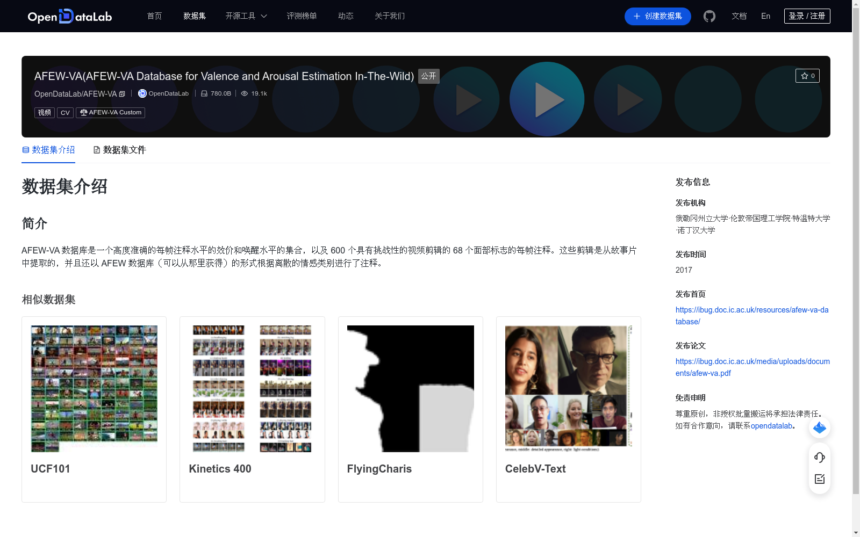
Task: Click the UCF101 card title
Action: coord(51,469)
